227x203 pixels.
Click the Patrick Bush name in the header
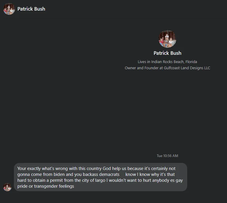tap(31, 9)
